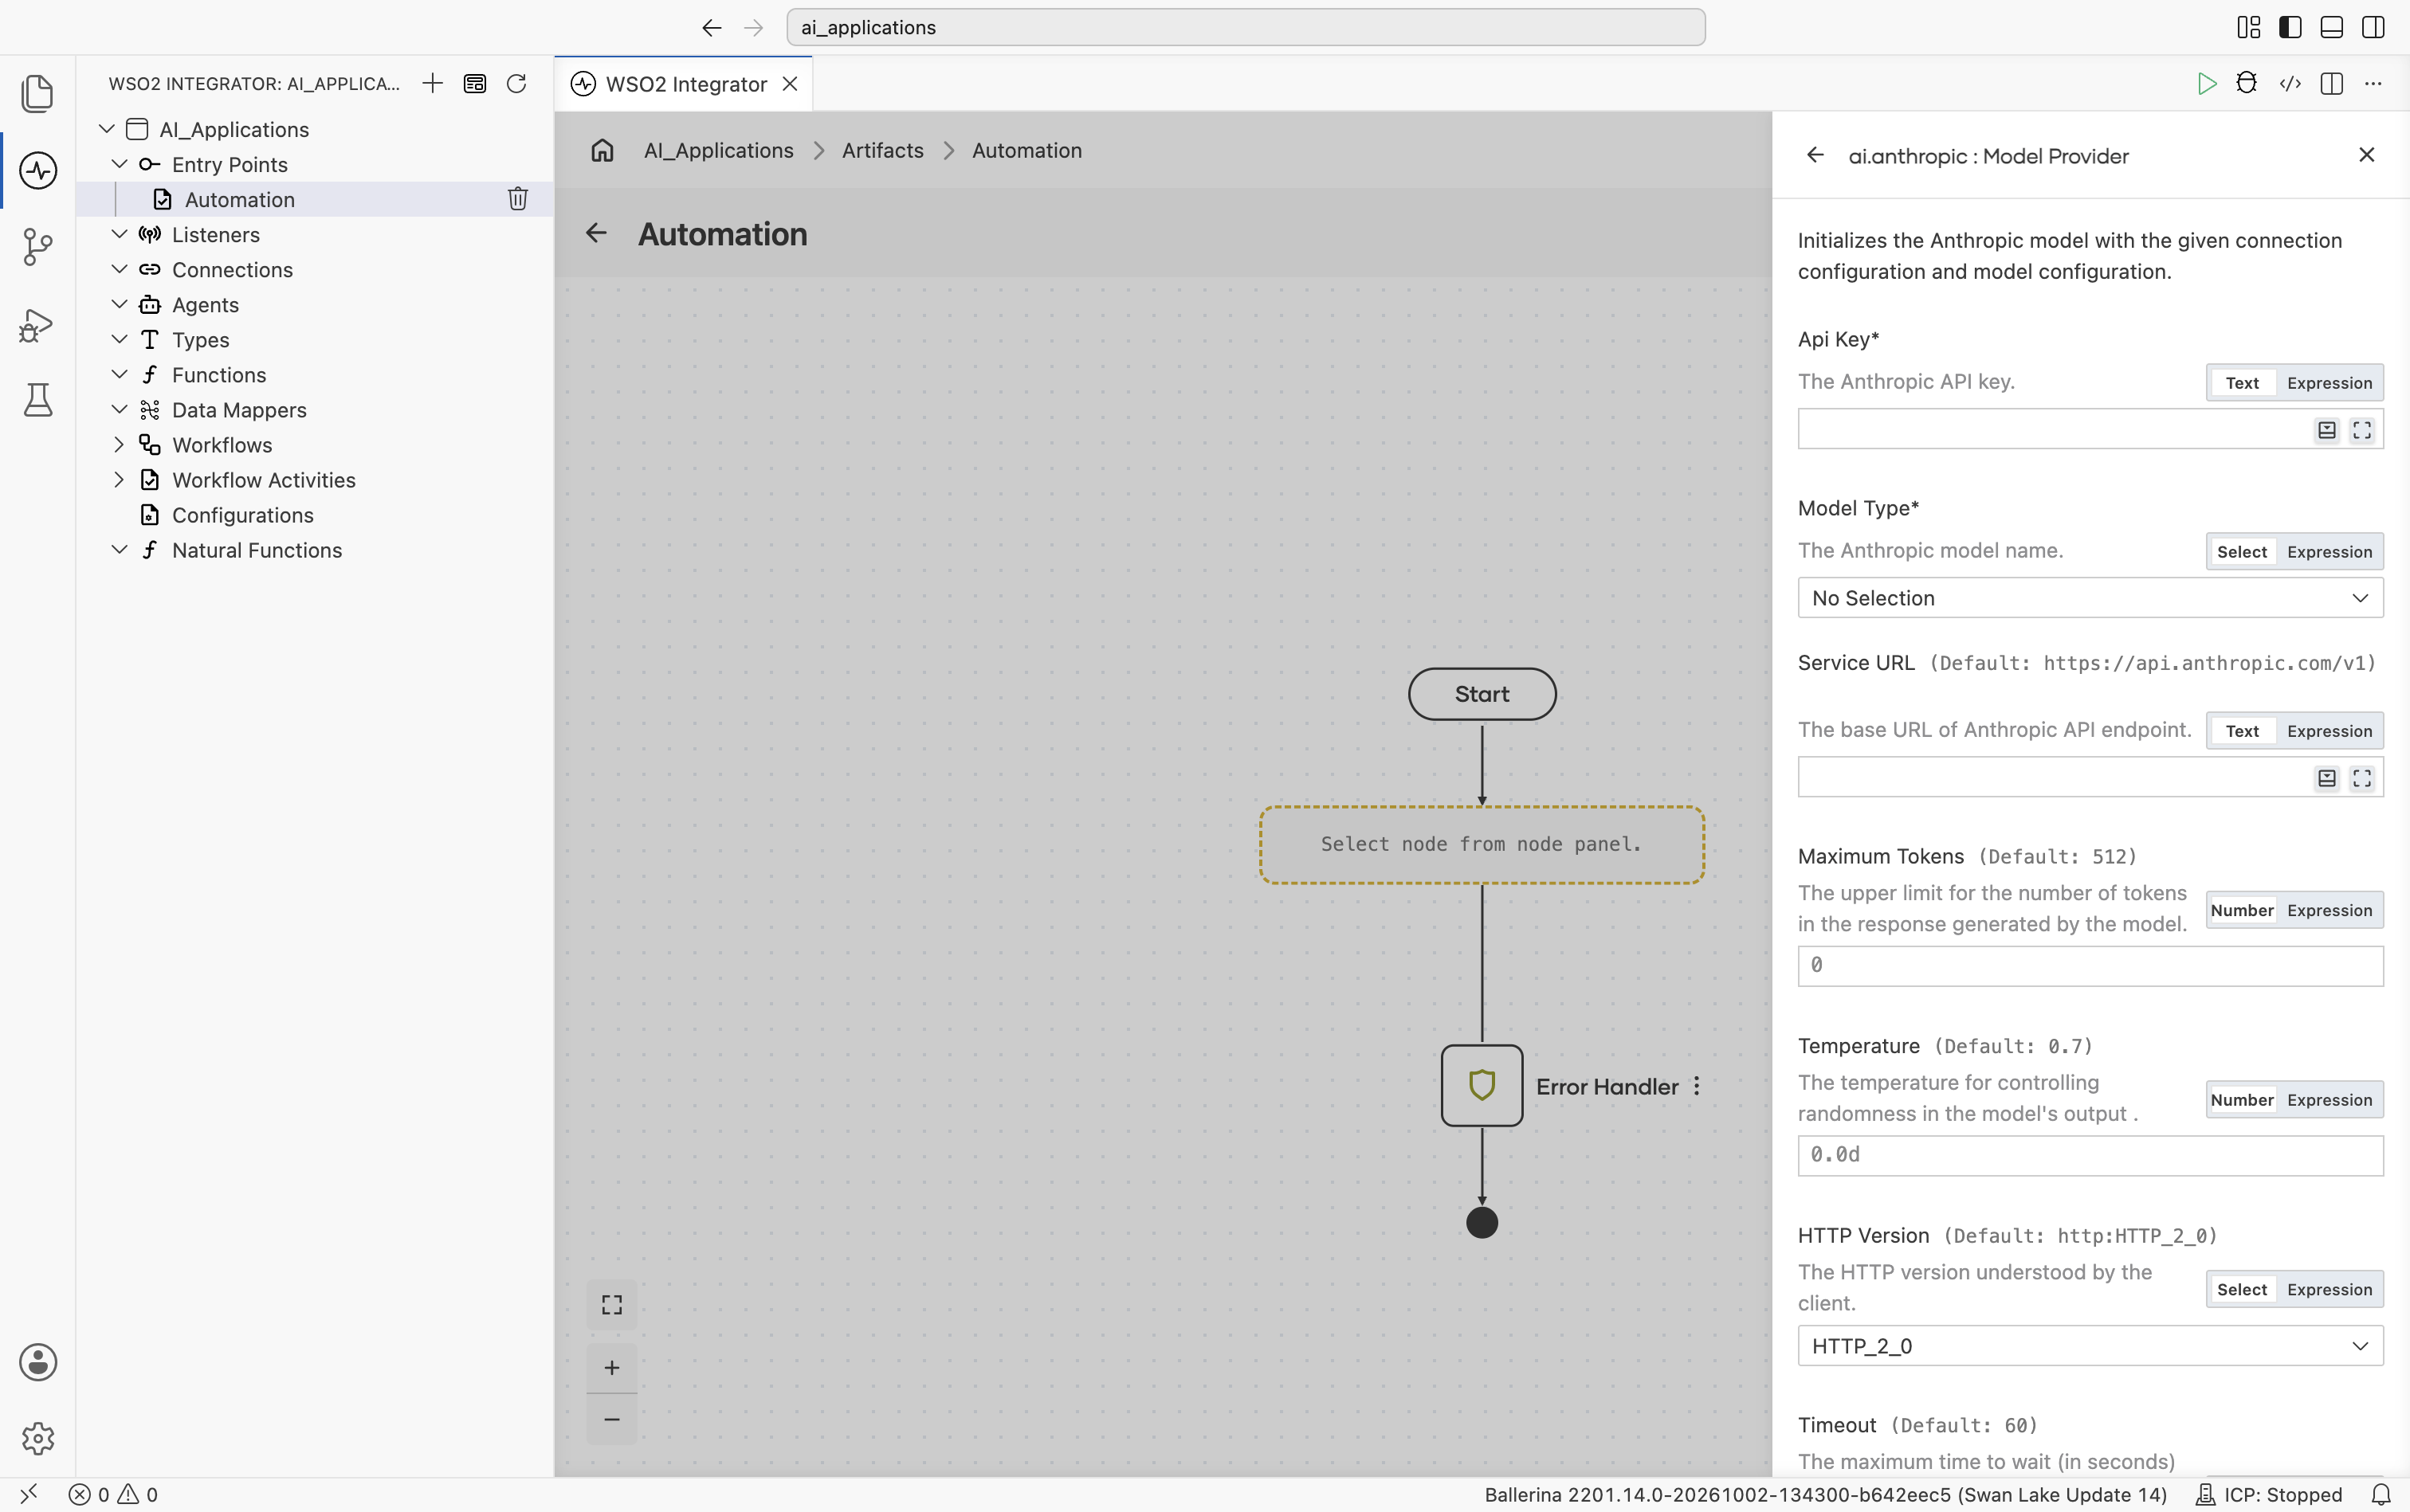Click the Select node from node panel placeholder
Screen dimensions: 2410x1512
click(1482, 844)
